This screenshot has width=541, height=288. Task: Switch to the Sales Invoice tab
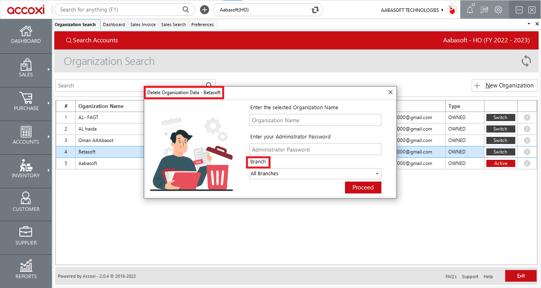[x=143, y=25]
